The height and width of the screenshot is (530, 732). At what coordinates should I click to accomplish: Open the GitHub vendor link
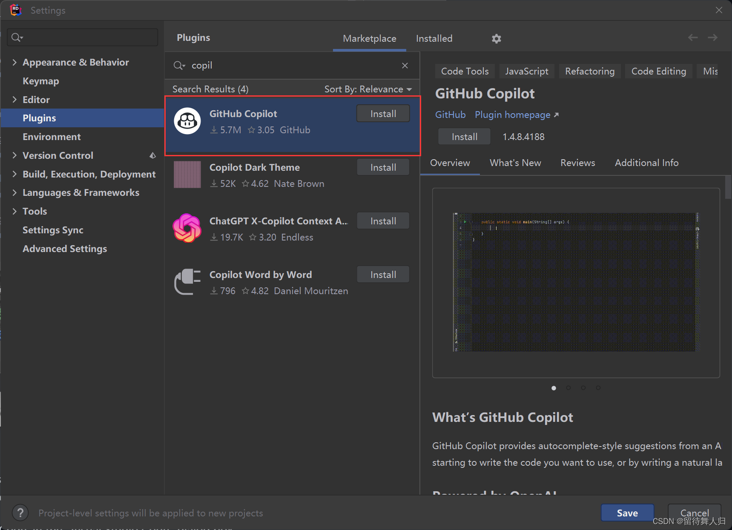click(x=450, y=115)
